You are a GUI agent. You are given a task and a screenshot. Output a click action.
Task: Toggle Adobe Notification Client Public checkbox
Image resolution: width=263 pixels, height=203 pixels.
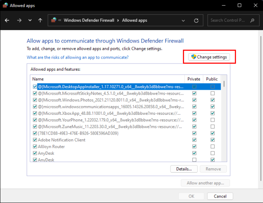213,140
